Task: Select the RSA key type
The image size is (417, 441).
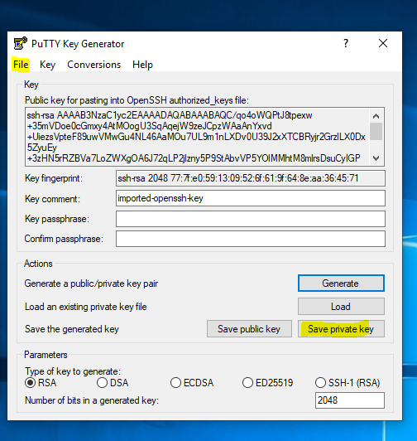Action: click(x=41, y=383)
